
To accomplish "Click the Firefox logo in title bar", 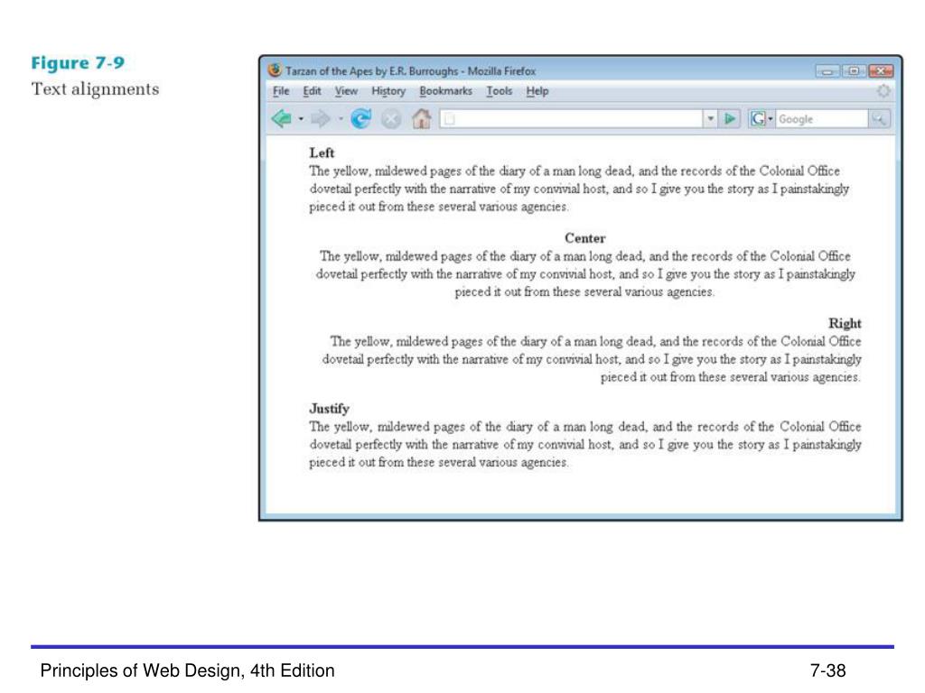I will tap(275, 70).
